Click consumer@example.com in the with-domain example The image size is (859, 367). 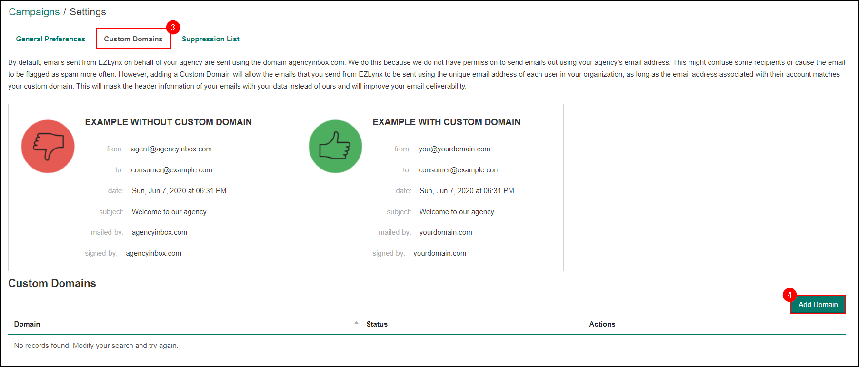pos(459,170)
